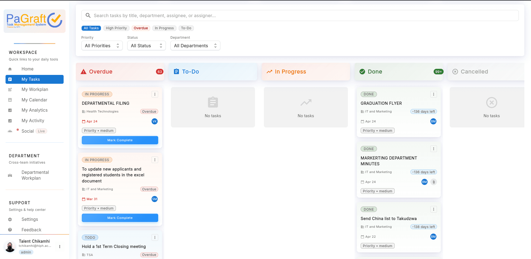The image size is (531, 259).
Task: Click the Done column checkmark icon
Action: click(x=362, y=72)
